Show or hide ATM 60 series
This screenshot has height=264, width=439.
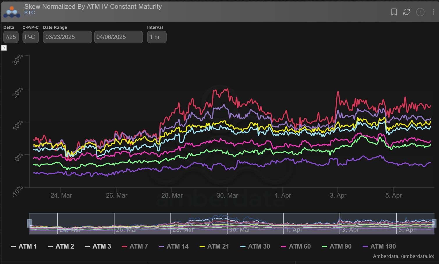click(296, 247)
